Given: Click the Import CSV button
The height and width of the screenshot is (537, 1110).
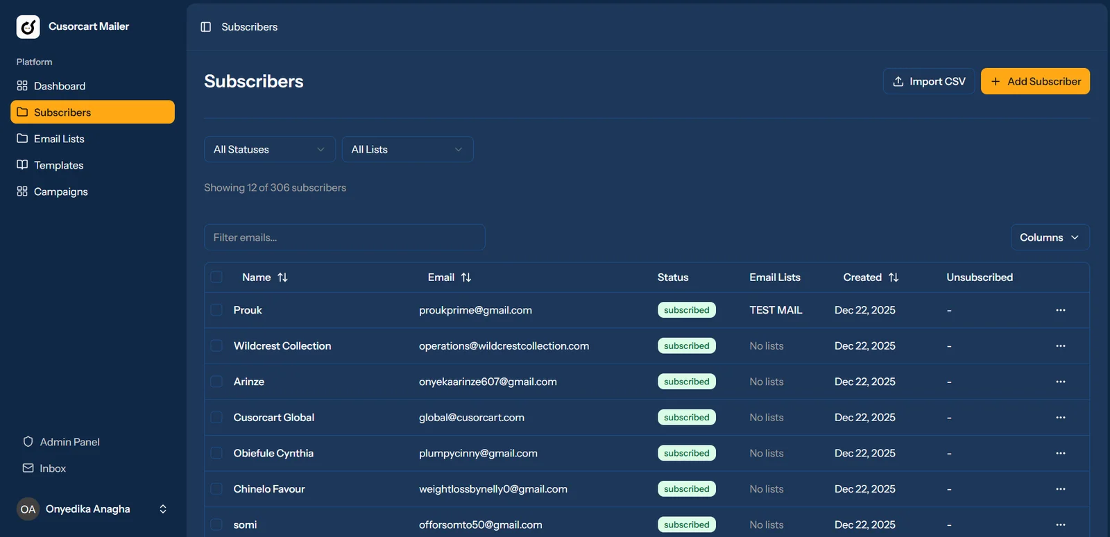Looking at the screenshot, I should 929,81.
